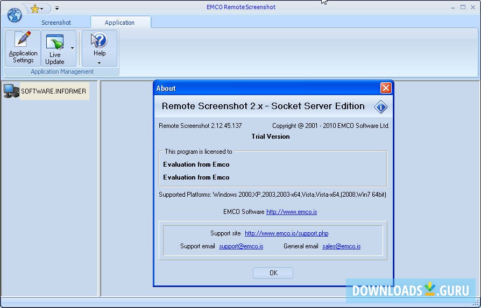
Task: Click the Application Management group label
Action: pos(62,71)
